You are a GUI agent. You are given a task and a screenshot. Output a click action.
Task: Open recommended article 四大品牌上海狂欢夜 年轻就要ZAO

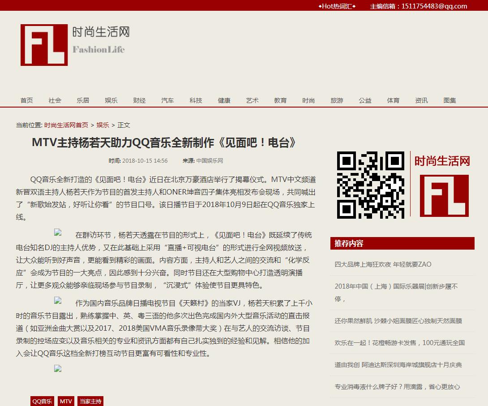(383, 264)
